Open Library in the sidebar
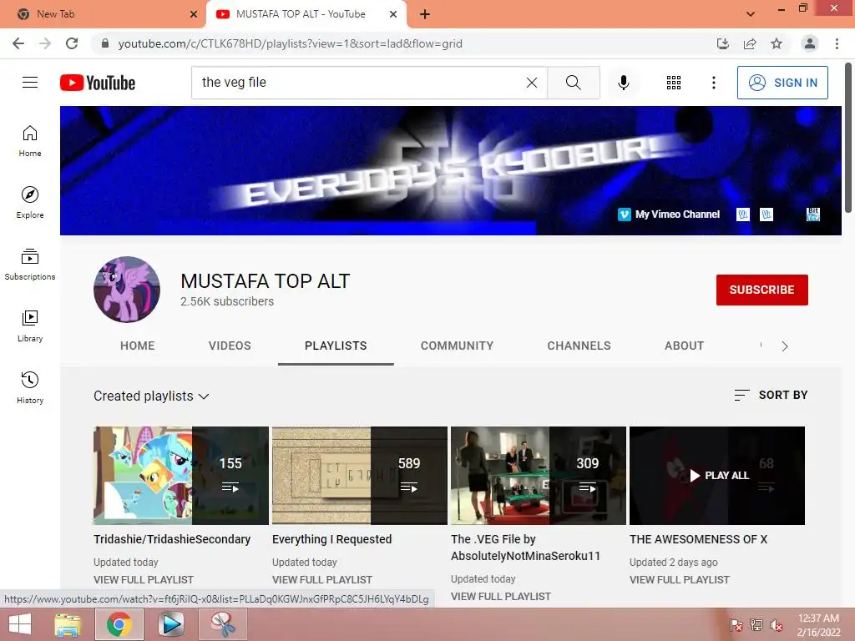The height and width of the screenshot is (641, 855). (x=30, y=326)
